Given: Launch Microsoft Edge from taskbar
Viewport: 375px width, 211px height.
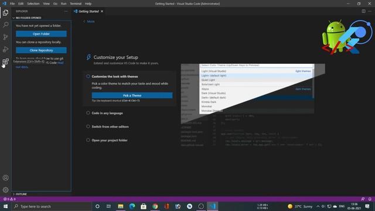Looking at the screenshot, I should point(132,206).
